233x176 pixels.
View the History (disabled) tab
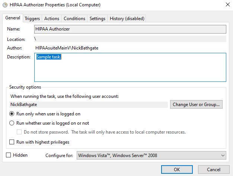[x=127, y=19]
